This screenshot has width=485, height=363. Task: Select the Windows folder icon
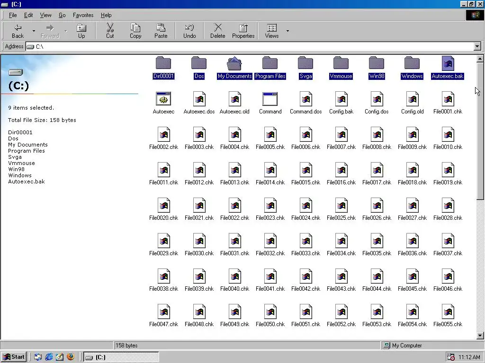coord(412,63)
